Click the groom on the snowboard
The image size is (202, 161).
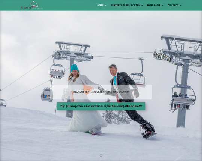click(130, 100)
